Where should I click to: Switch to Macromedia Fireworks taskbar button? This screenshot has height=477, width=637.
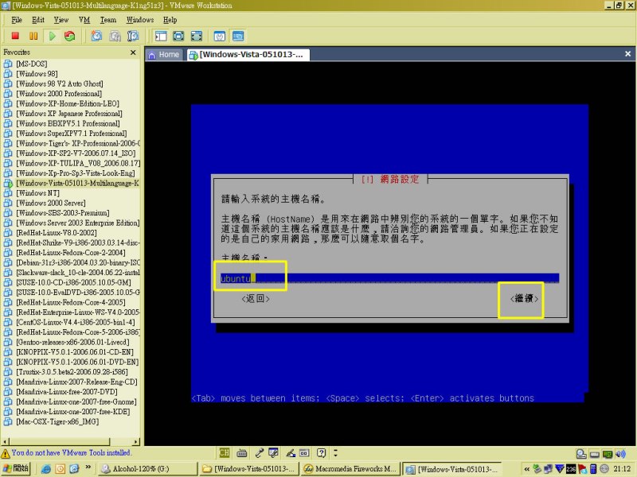[350, 469]
